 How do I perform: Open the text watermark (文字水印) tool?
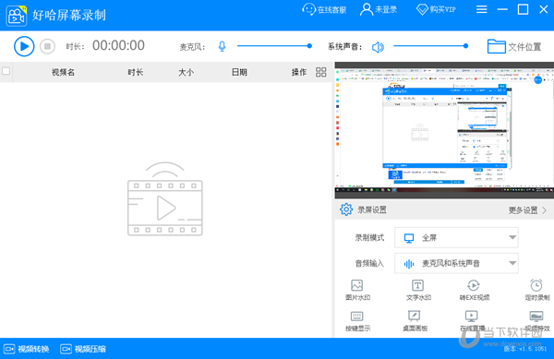(418, 290)
